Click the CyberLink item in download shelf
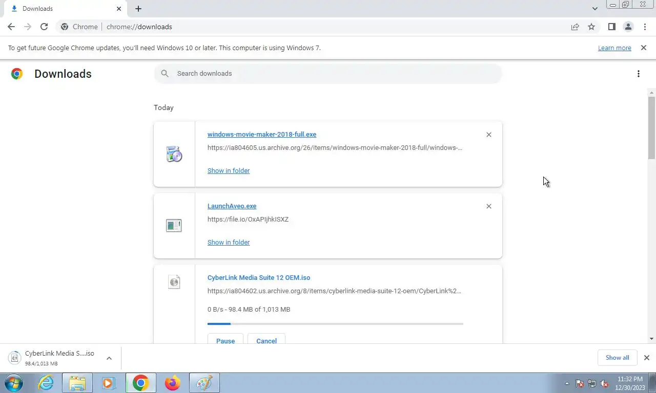 pyautogui.click(x=52, y=358)
